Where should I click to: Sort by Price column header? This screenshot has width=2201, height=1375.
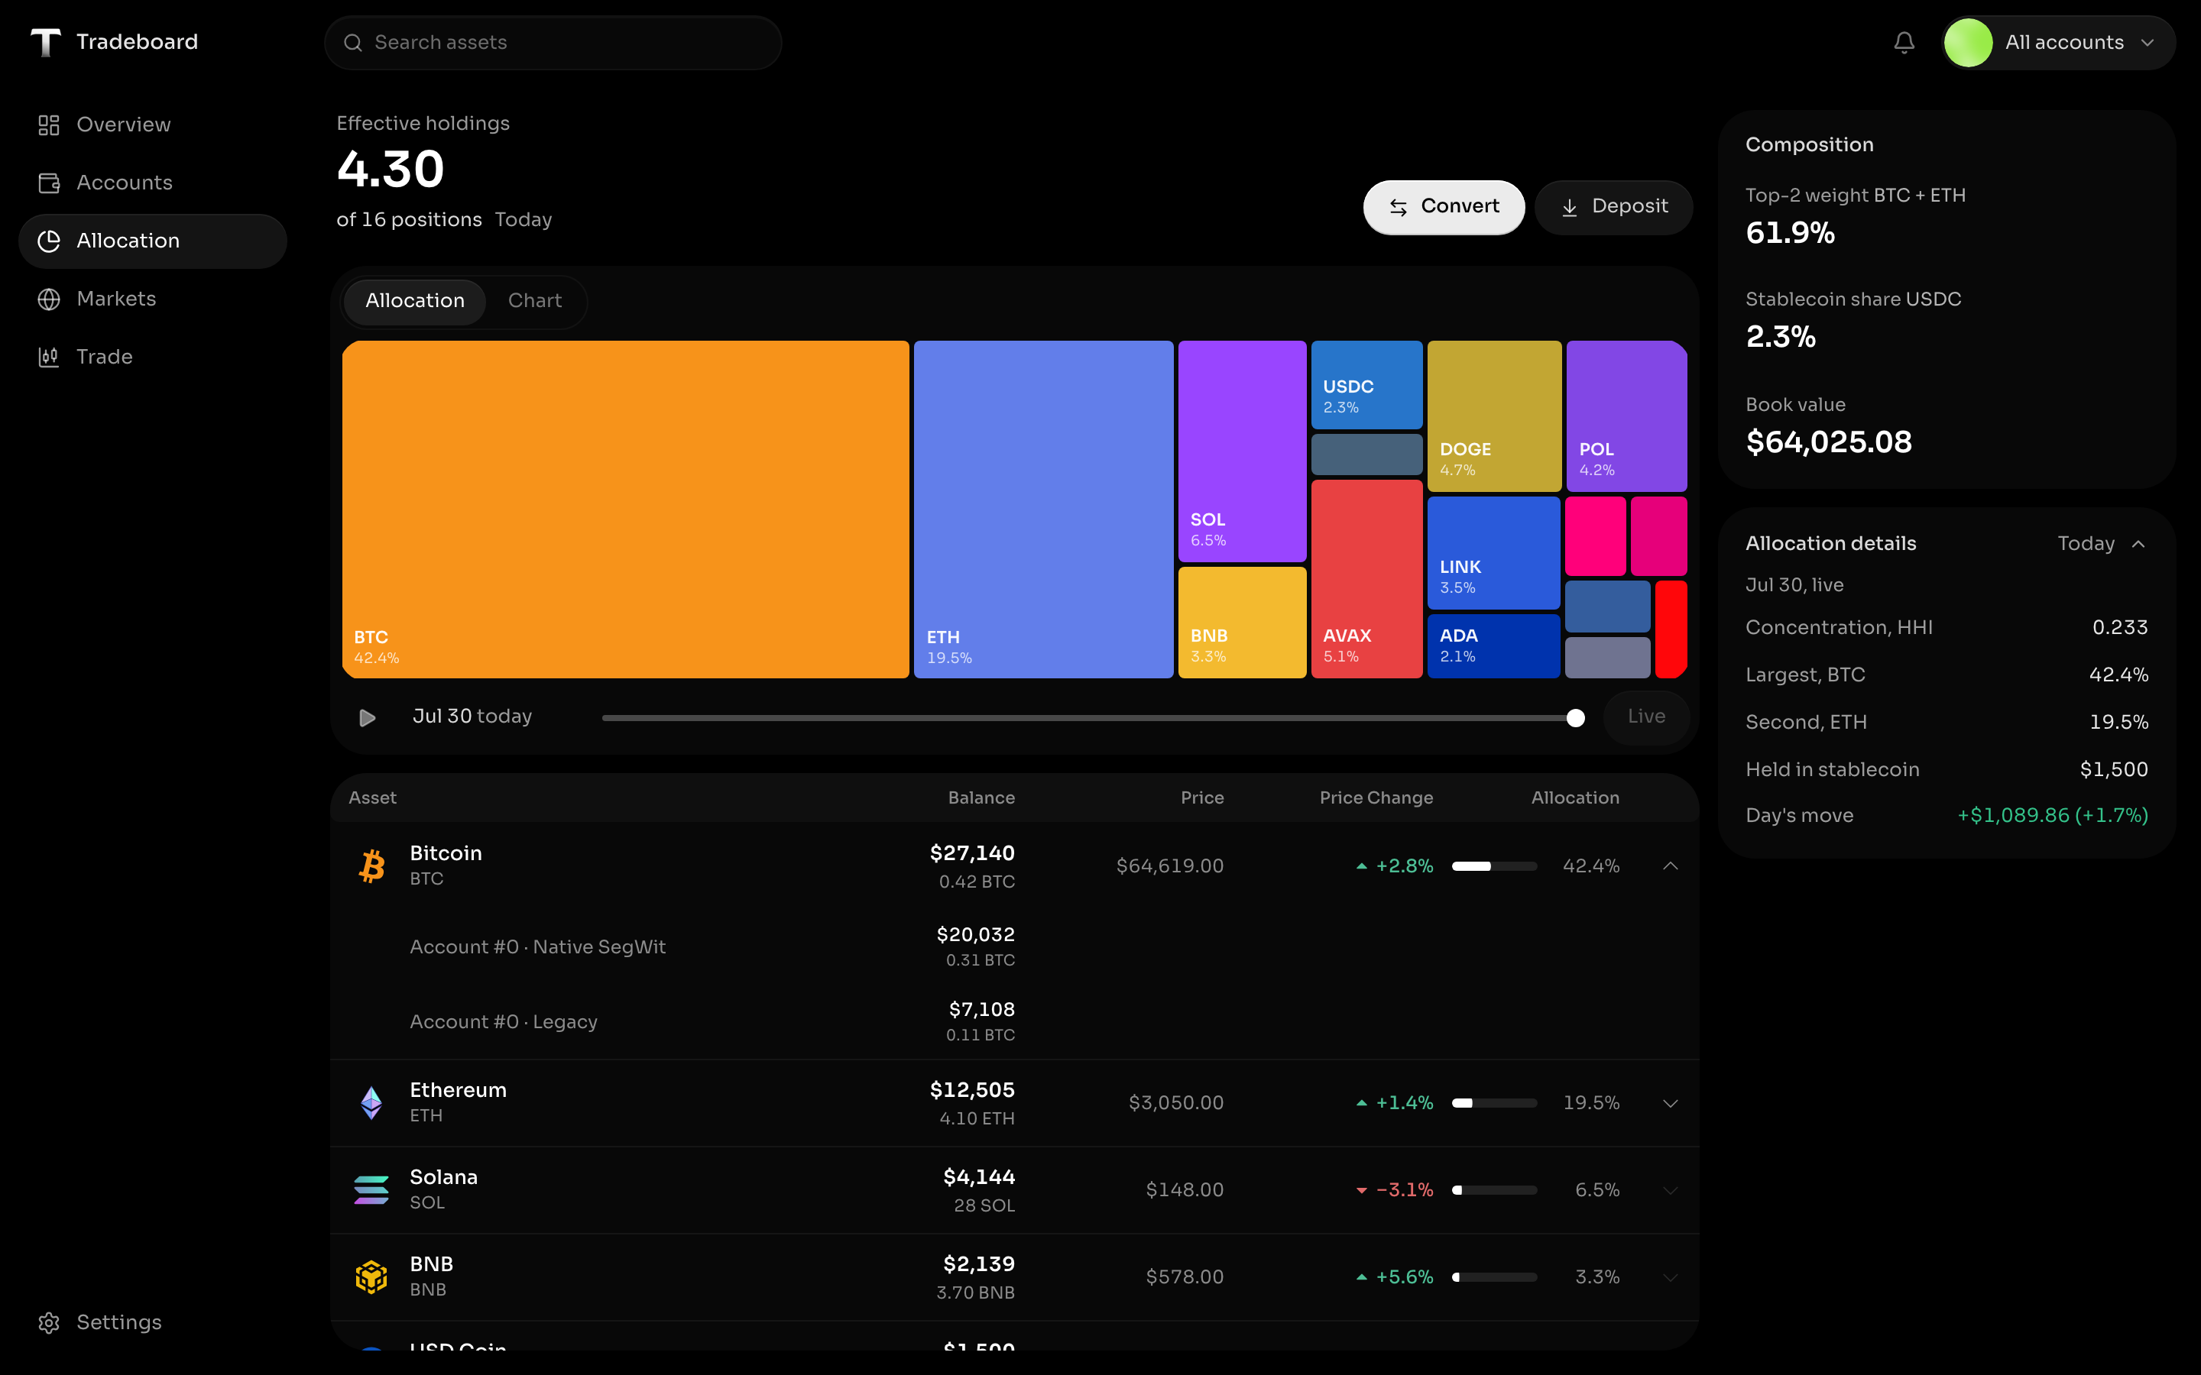coord(1201,797)
